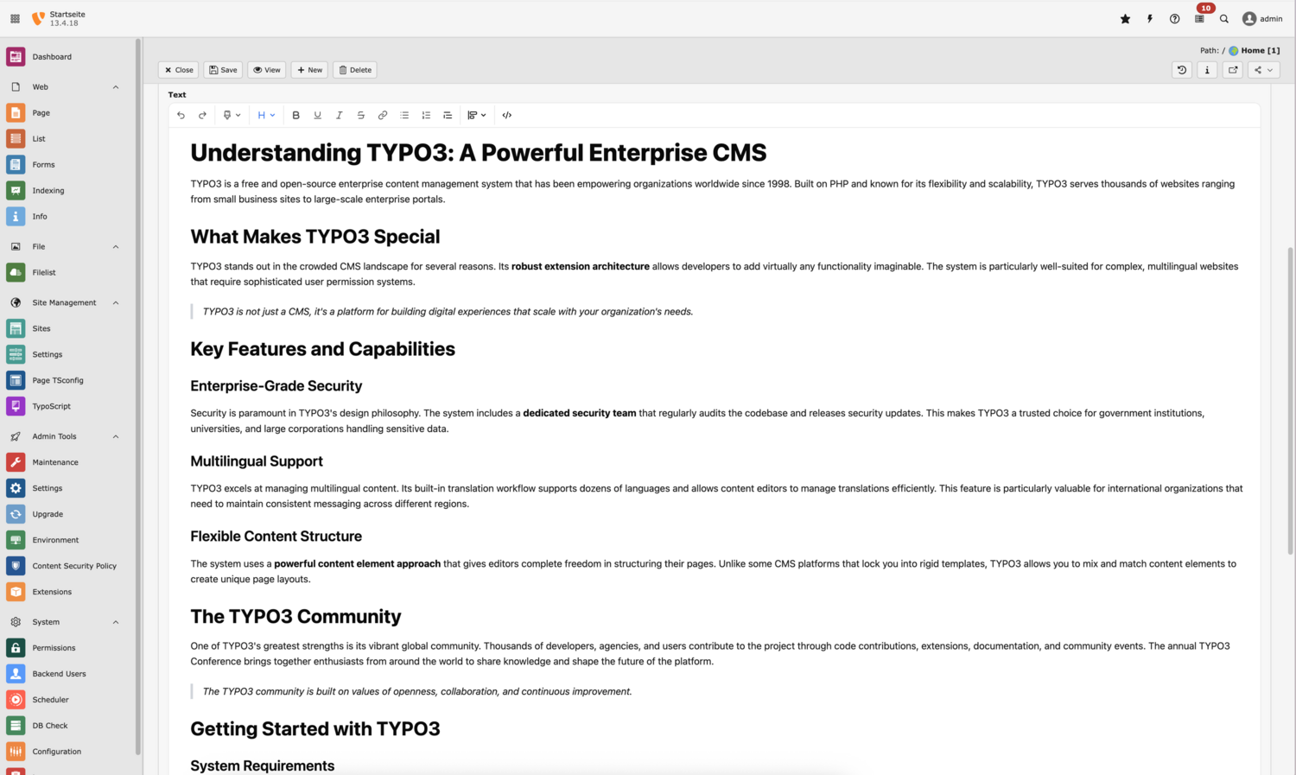The width and height of the screenshot is (1296, 775).
Task: Open the Extensions module
Action: [52, 592]
